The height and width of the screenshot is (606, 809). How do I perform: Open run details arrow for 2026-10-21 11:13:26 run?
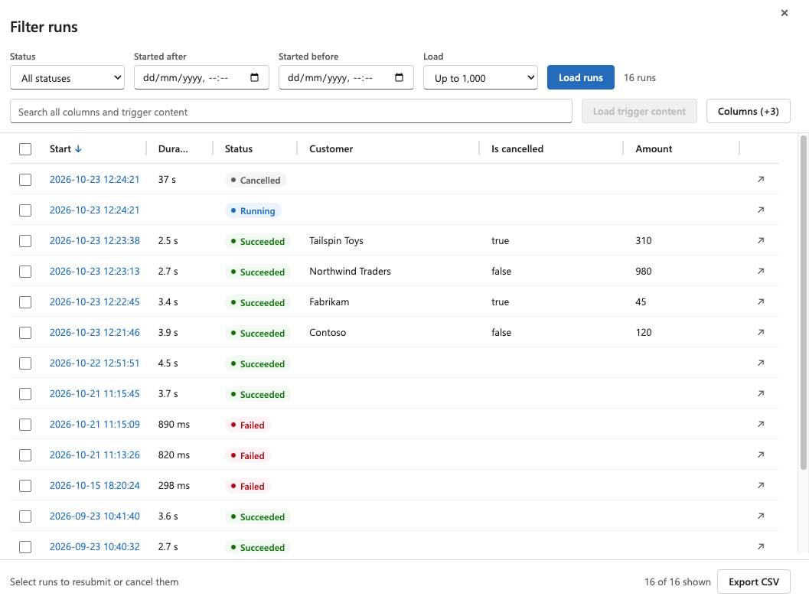point(761,455)
